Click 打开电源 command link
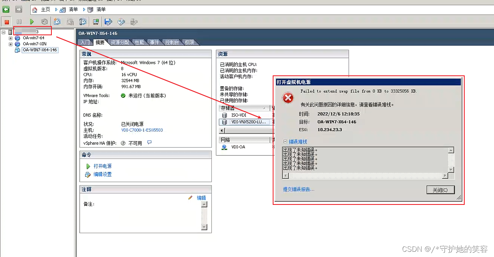Image resolution: width=494 pixels, height=257 pixels. [102, 166]
